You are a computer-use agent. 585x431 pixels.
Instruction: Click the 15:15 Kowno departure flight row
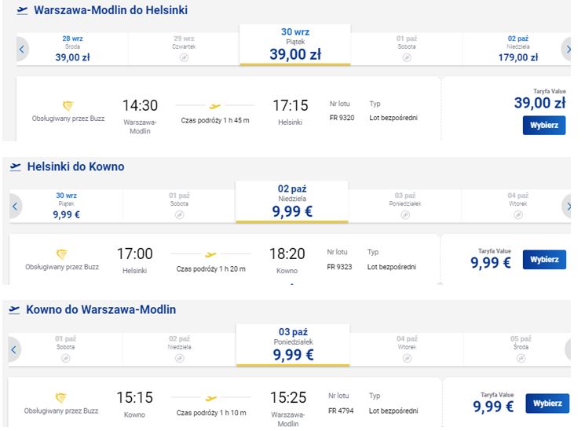click(x=224, y=402)
